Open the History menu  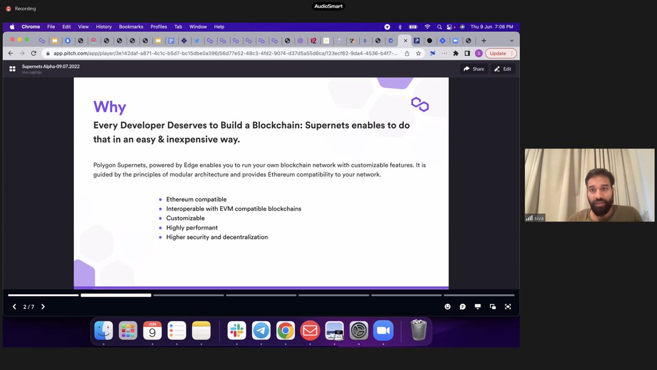tap(103, 26)
